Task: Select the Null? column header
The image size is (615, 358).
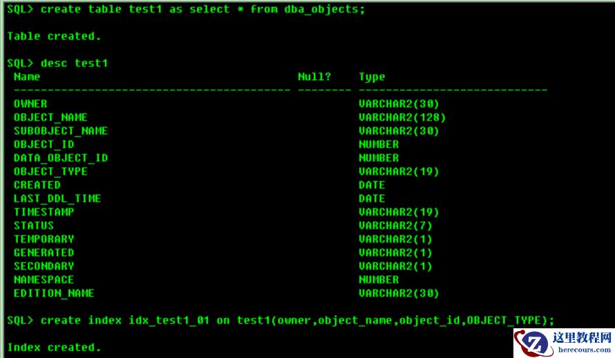Action: point(314,77)
